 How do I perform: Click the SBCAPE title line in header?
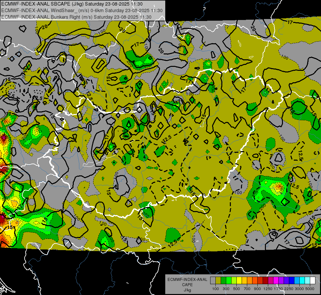72,4
